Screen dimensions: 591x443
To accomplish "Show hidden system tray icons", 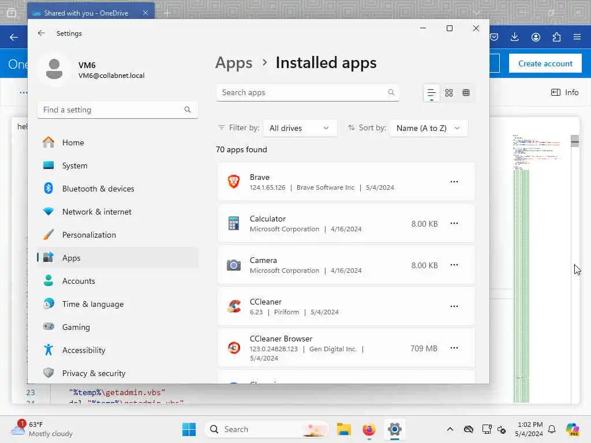I will pyautogui.click(x=450, y=429).
